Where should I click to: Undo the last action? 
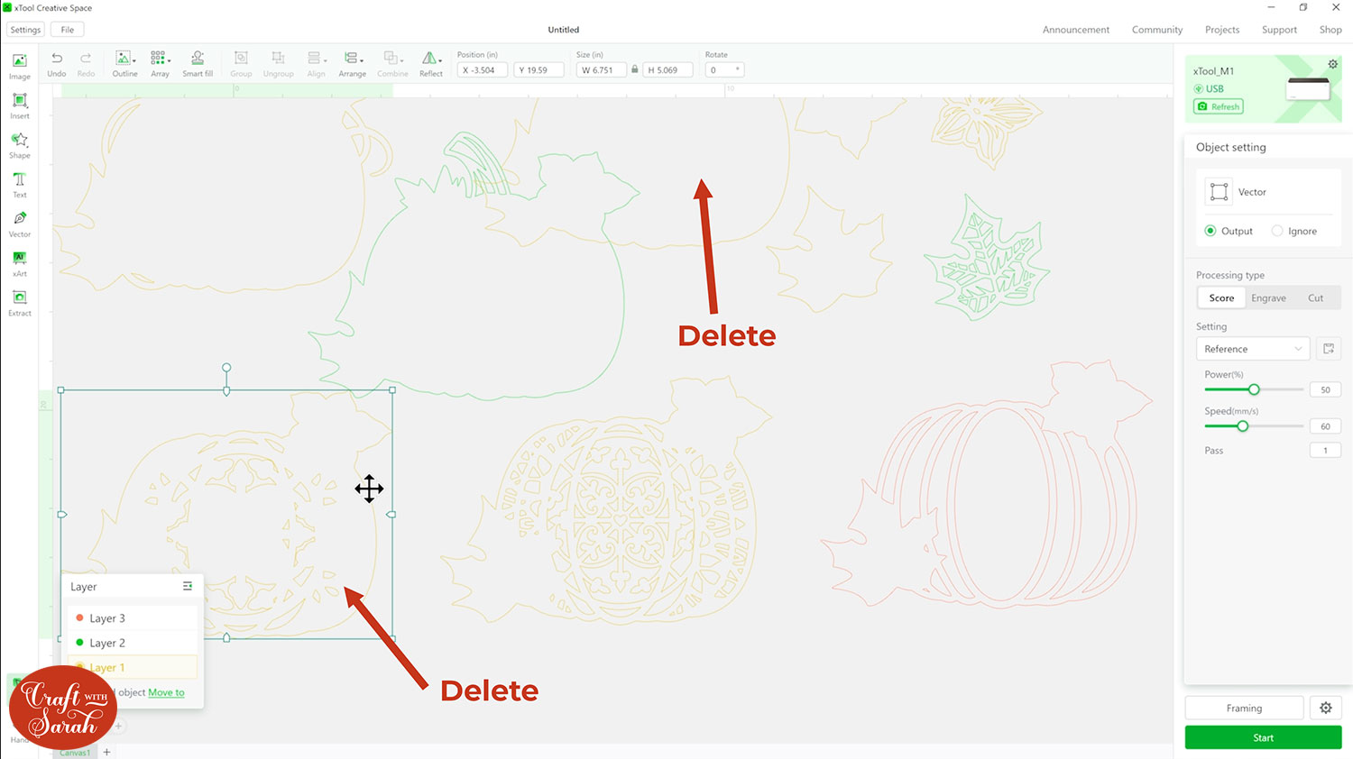coord(57,64)
